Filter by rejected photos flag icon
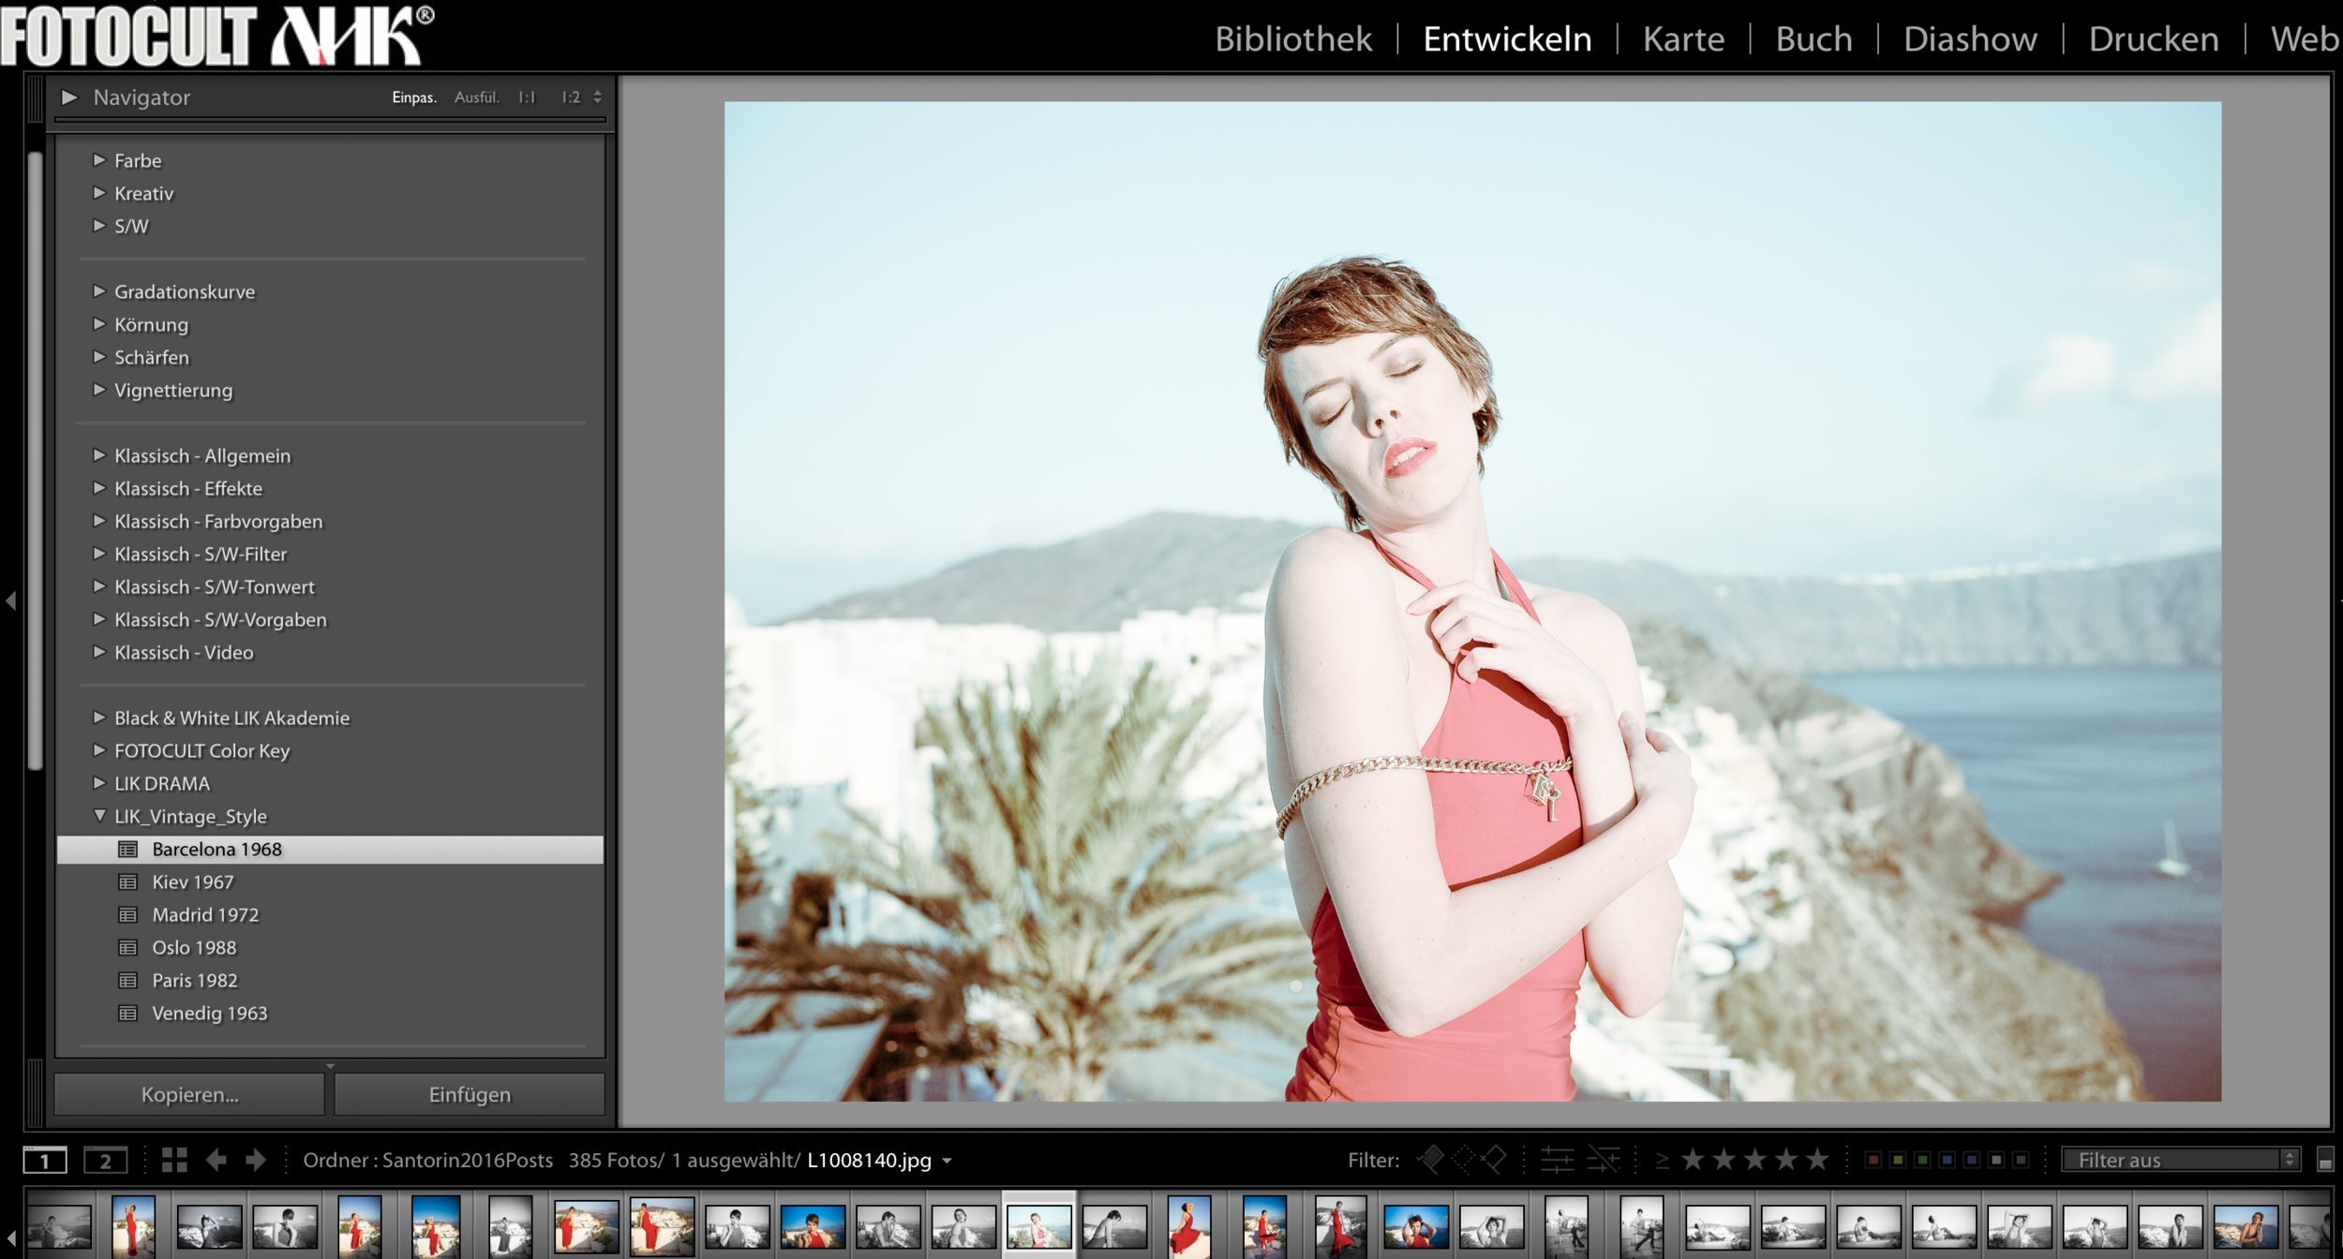The image size is (2343, 1259). tap(1494, 1160)
